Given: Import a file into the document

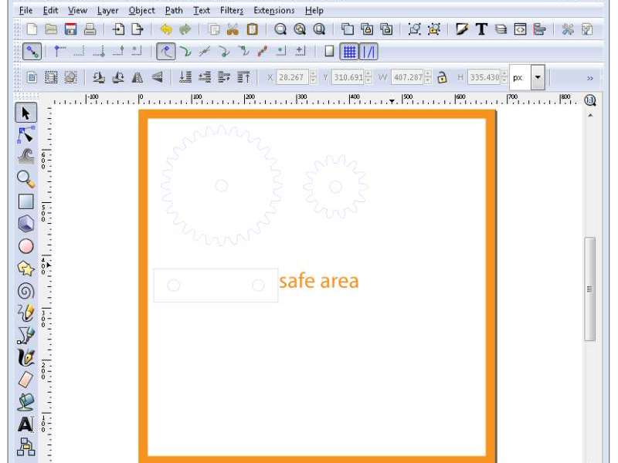Looking at the screenshot, I should click(118, 29).
